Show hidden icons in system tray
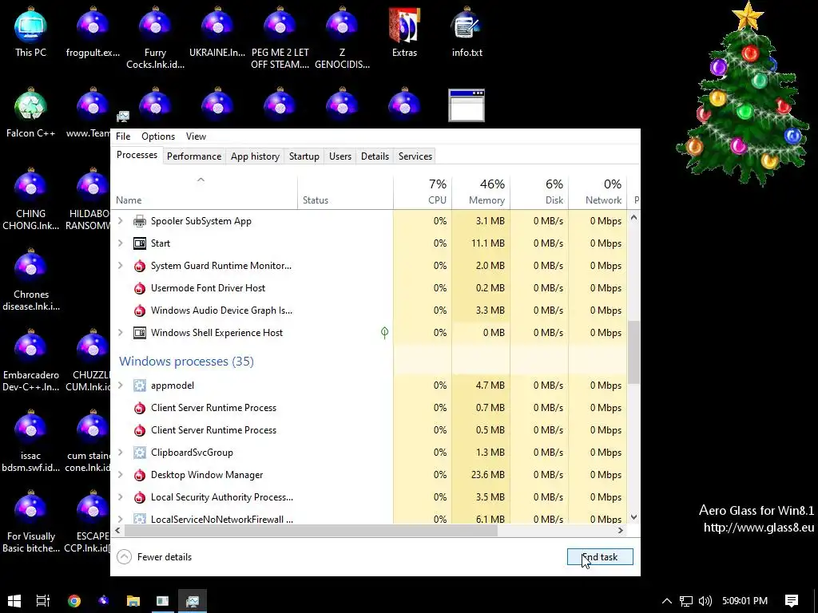Viewport: 818px width, 613px height. [667, 601]
